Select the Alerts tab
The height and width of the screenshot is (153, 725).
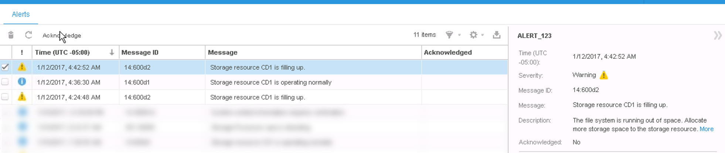coord(21,14)
